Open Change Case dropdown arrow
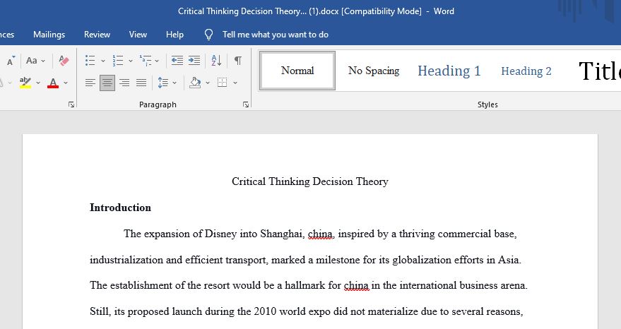The height and width of the screenshot is (329, 621). pyautogui.click(x=43, y=61)
